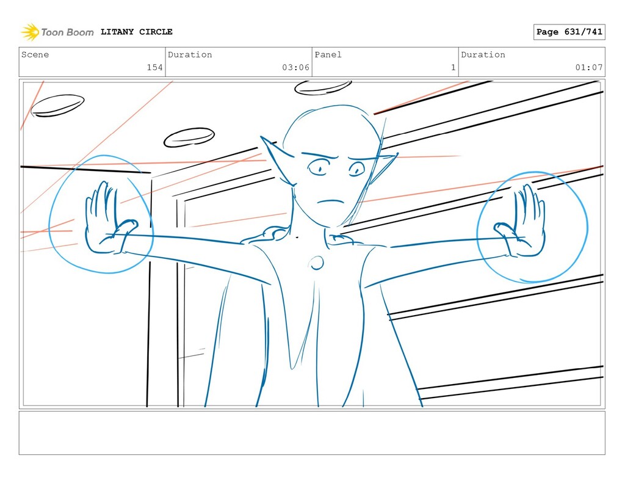Select the 'LITANY CIRCLE' project title
Image resolution: width=625 pixels, height=483 pixels.
coord(136,32)
